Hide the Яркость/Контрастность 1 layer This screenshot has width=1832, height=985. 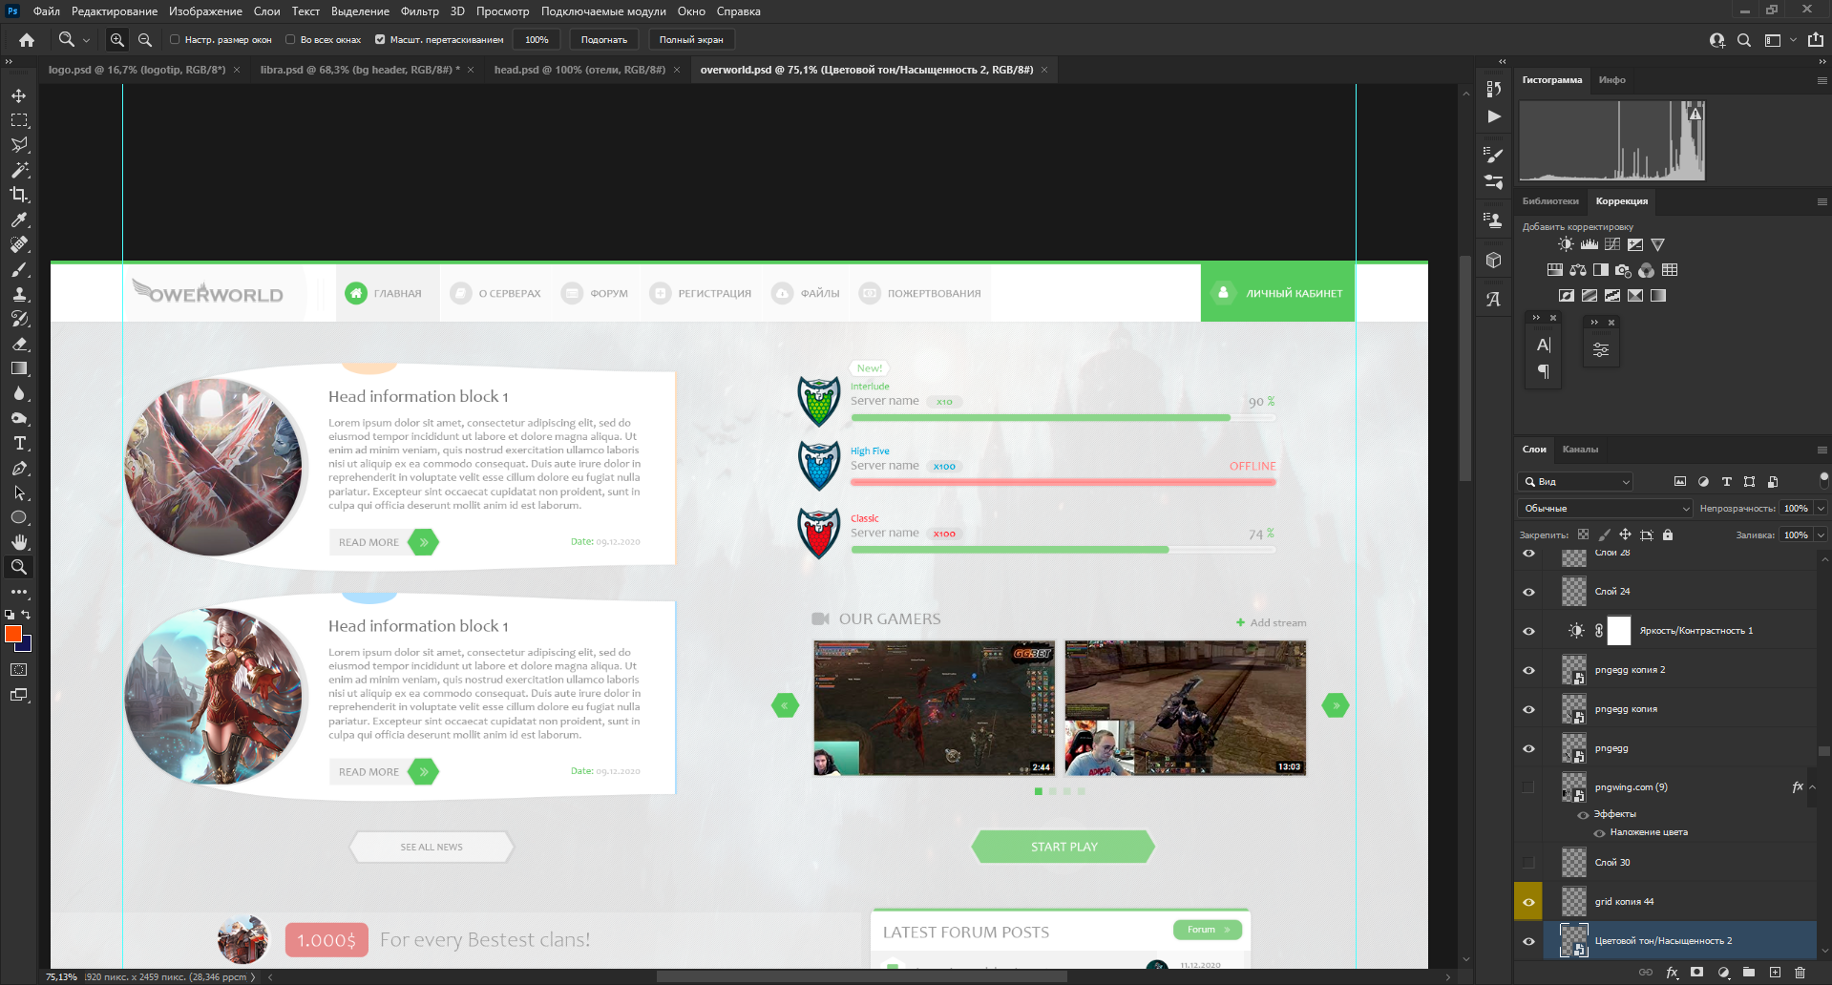[1528, 631]
